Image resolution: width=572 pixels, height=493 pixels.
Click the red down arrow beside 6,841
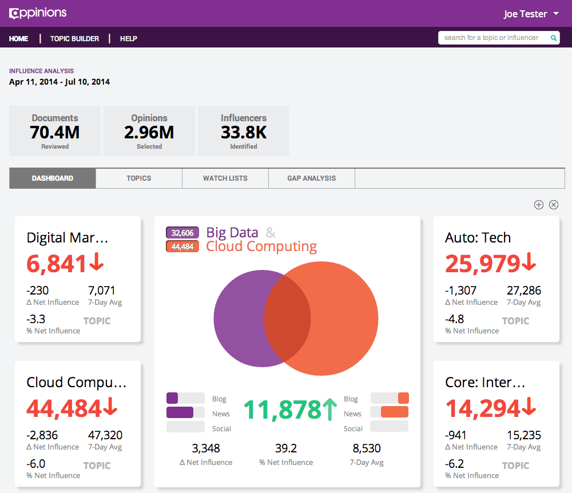(x=96, y=263)
